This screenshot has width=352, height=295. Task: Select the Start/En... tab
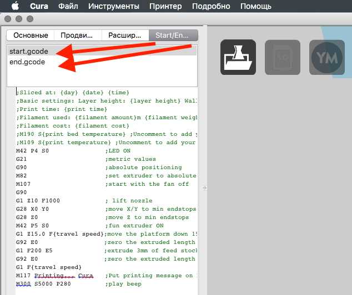(x=173, y=35)
